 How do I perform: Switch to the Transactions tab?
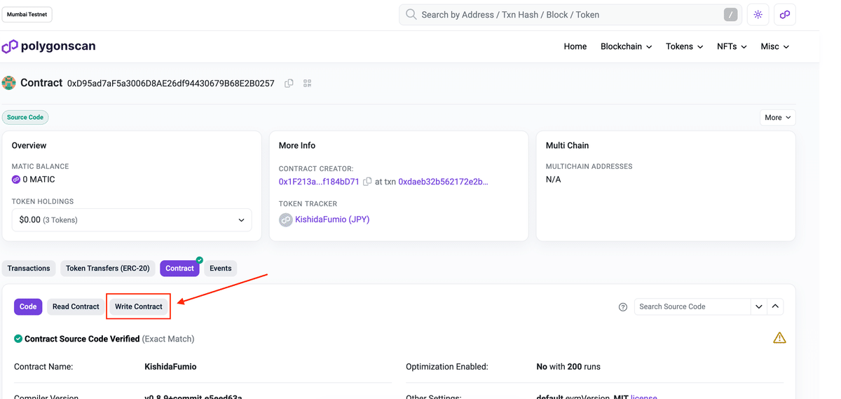29,268
